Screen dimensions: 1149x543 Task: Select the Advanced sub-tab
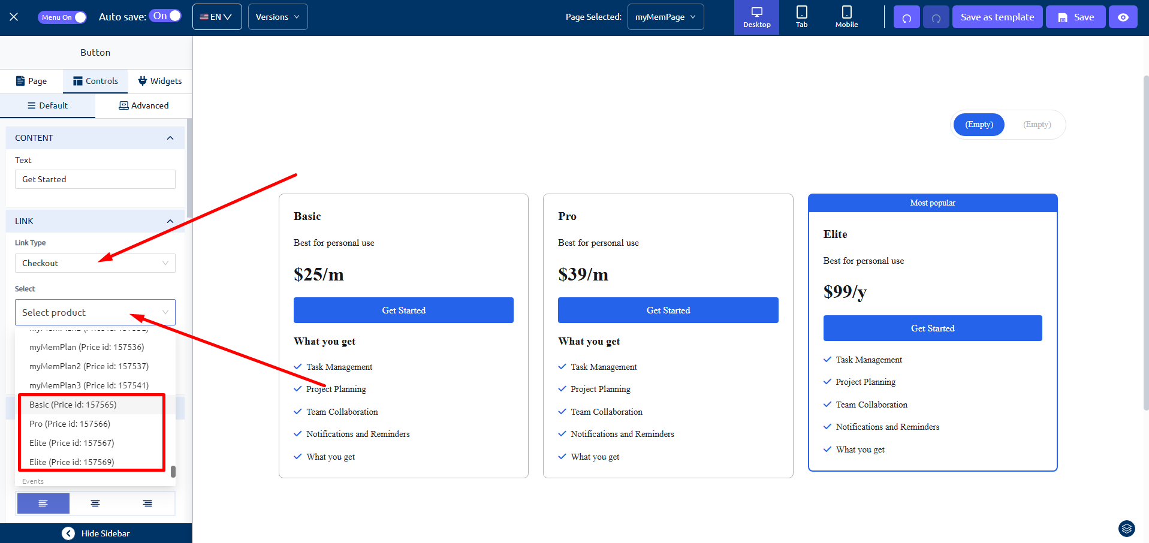click(144, 105)
